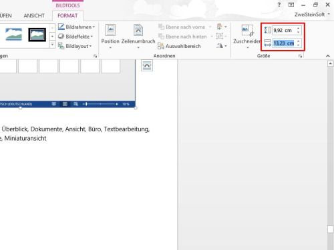Open Ebene nach vorne dropdown arrow
334x250 pixels.
[210, 27]
